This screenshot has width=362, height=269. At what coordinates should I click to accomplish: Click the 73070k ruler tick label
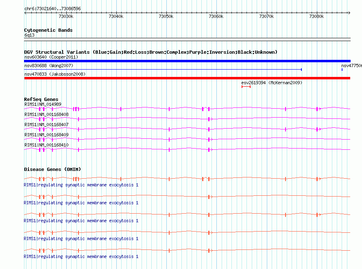(x=266, y=16)
